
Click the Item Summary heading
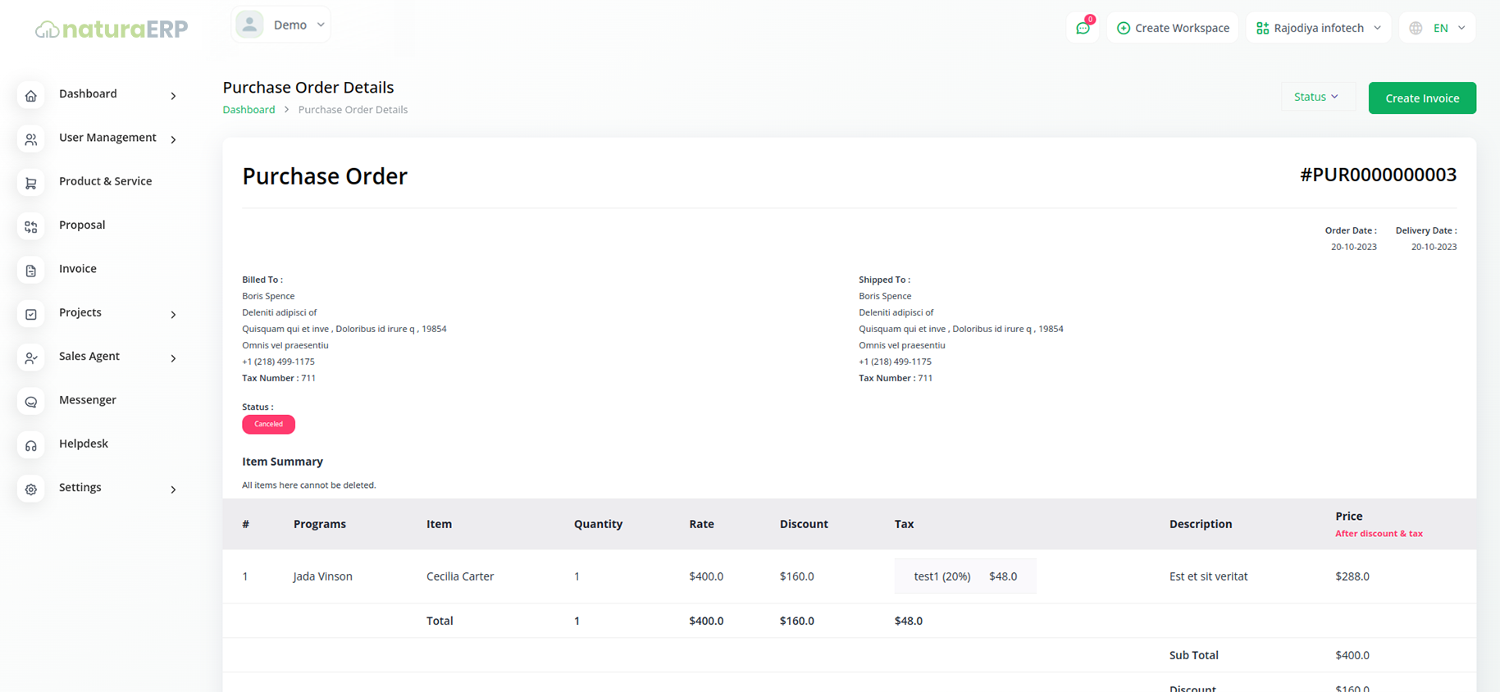point(282,462)
